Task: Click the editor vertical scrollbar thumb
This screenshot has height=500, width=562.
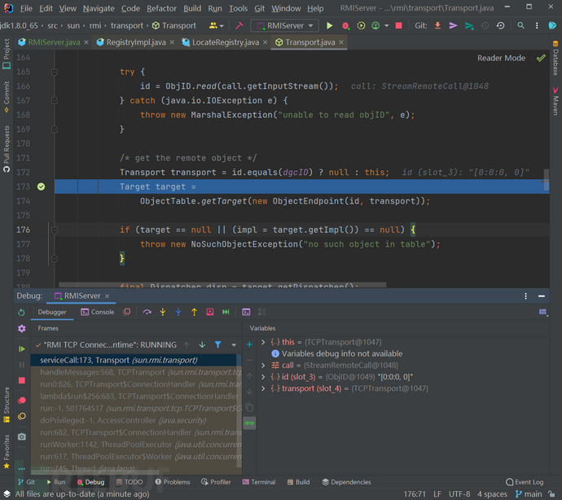Action: click(x=546, y=179)
